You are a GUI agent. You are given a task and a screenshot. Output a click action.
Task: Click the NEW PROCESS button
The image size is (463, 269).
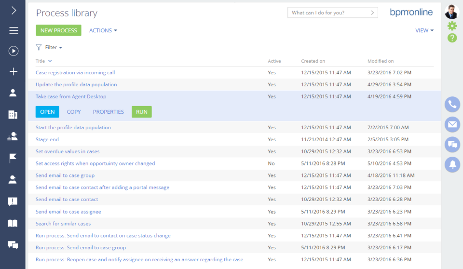(x=59, y=30)
